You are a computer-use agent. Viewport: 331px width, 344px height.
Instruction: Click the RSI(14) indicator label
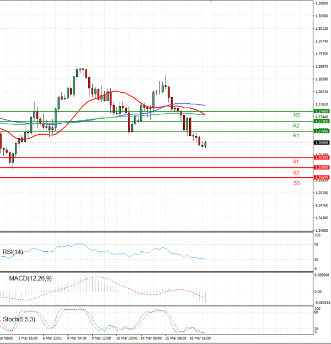pyautogui.click(x=13, y=252)
